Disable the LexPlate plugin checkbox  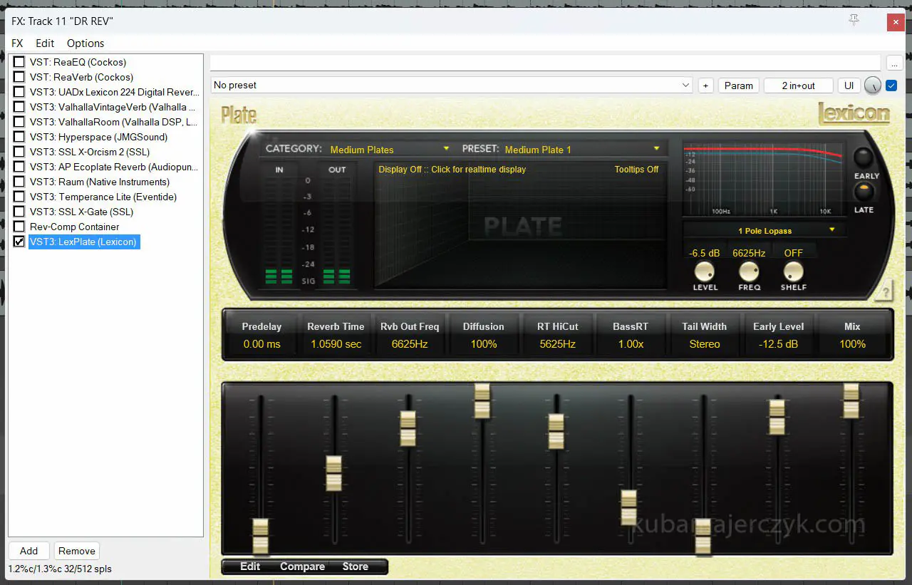pyautogui.click(x=19, y=242)
